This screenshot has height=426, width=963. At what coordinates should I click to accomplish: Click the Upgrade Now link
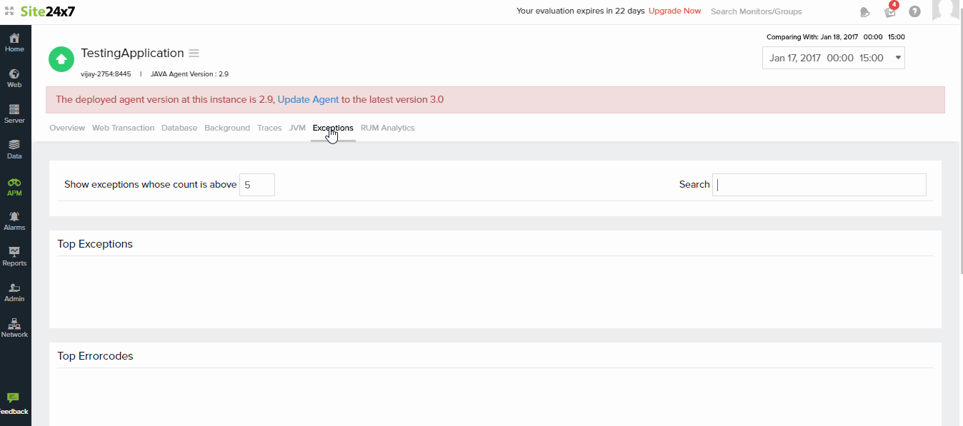674,11
